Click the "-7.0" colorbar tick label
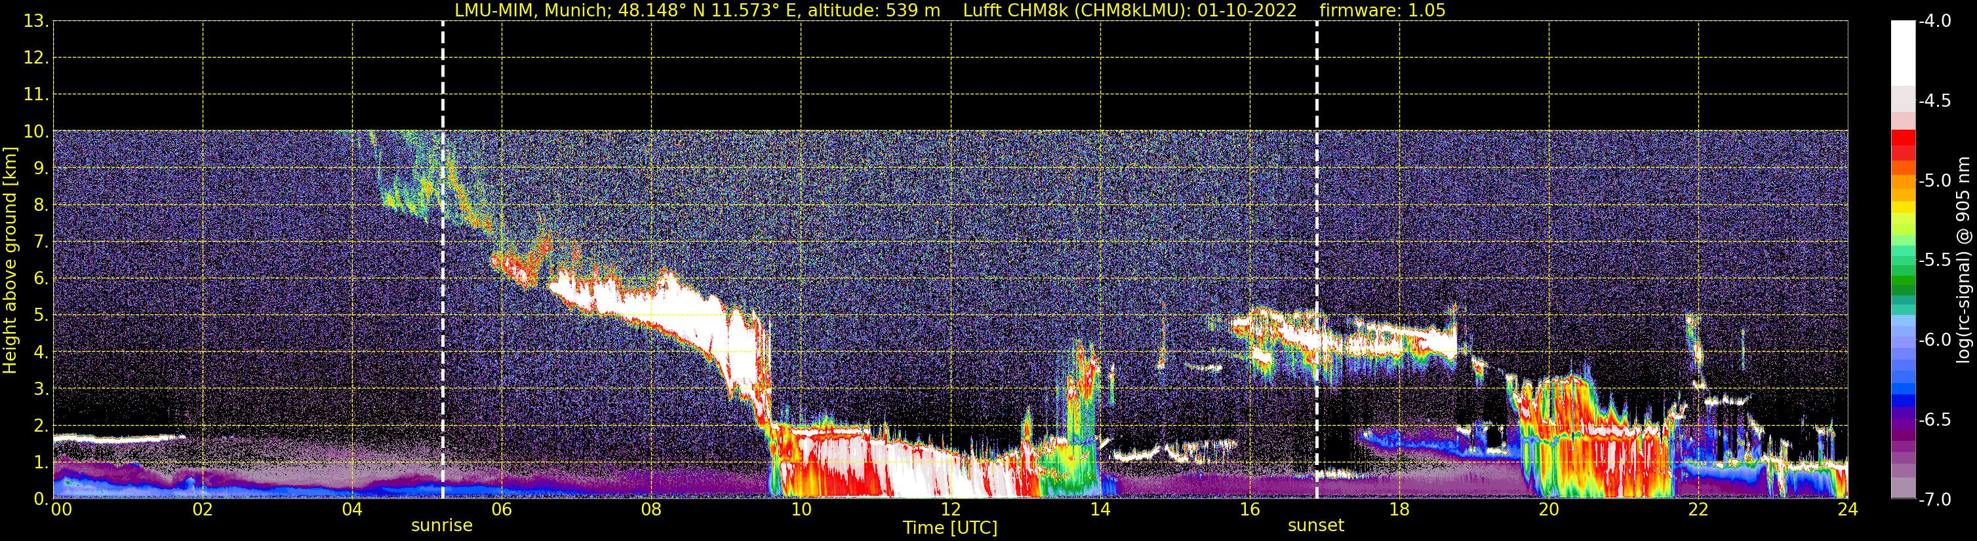This screenshot has width=1977, height=541. click(x=1935, y=500)
